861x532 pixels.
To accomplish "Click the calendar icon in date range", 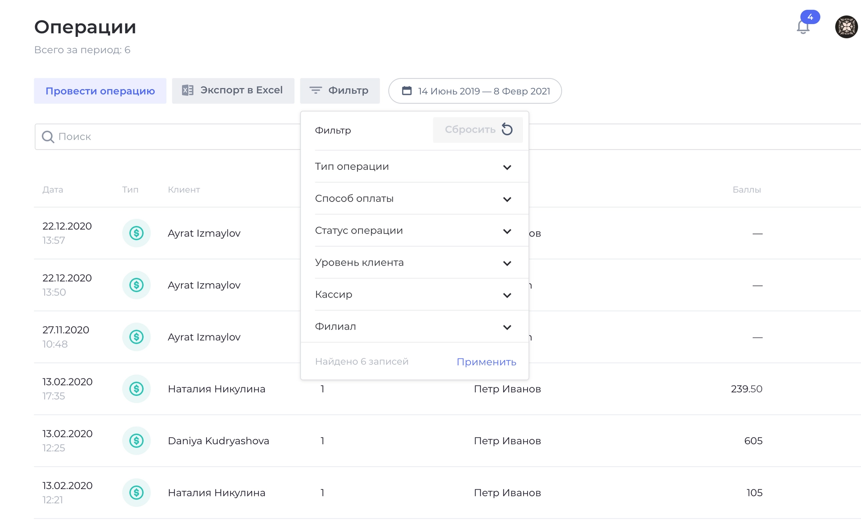I will point(407,91).
